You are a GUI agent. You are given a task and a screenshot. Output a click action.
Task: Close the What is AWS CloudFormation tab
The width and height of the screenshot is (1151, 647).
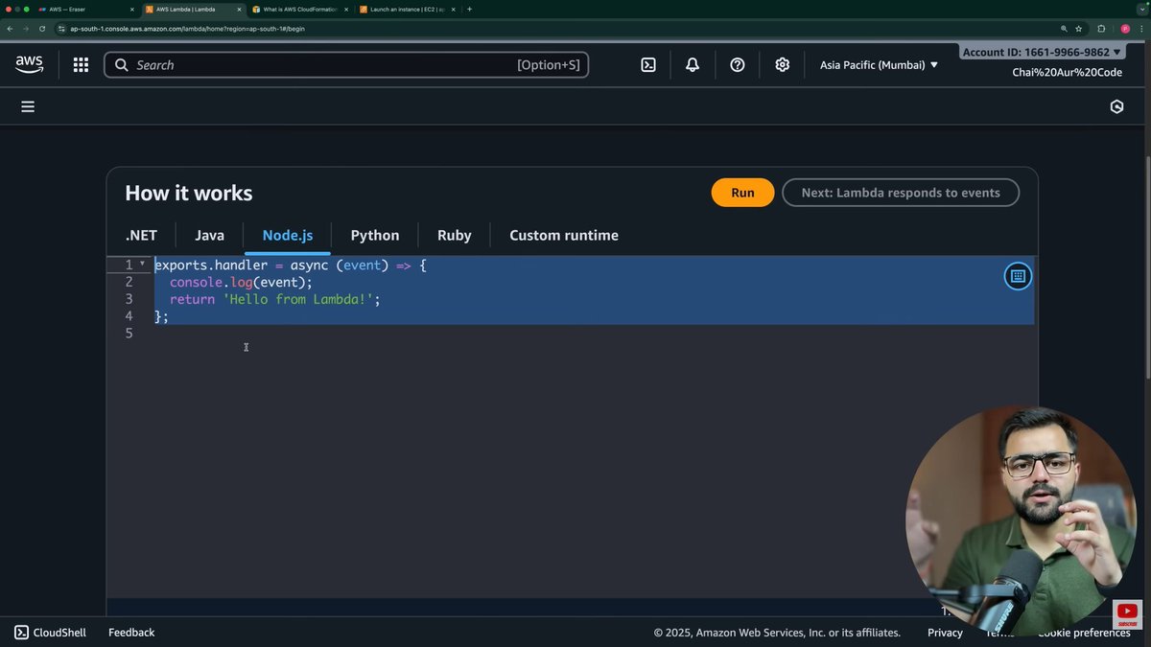pyautogui.click(x=346, y=10)
